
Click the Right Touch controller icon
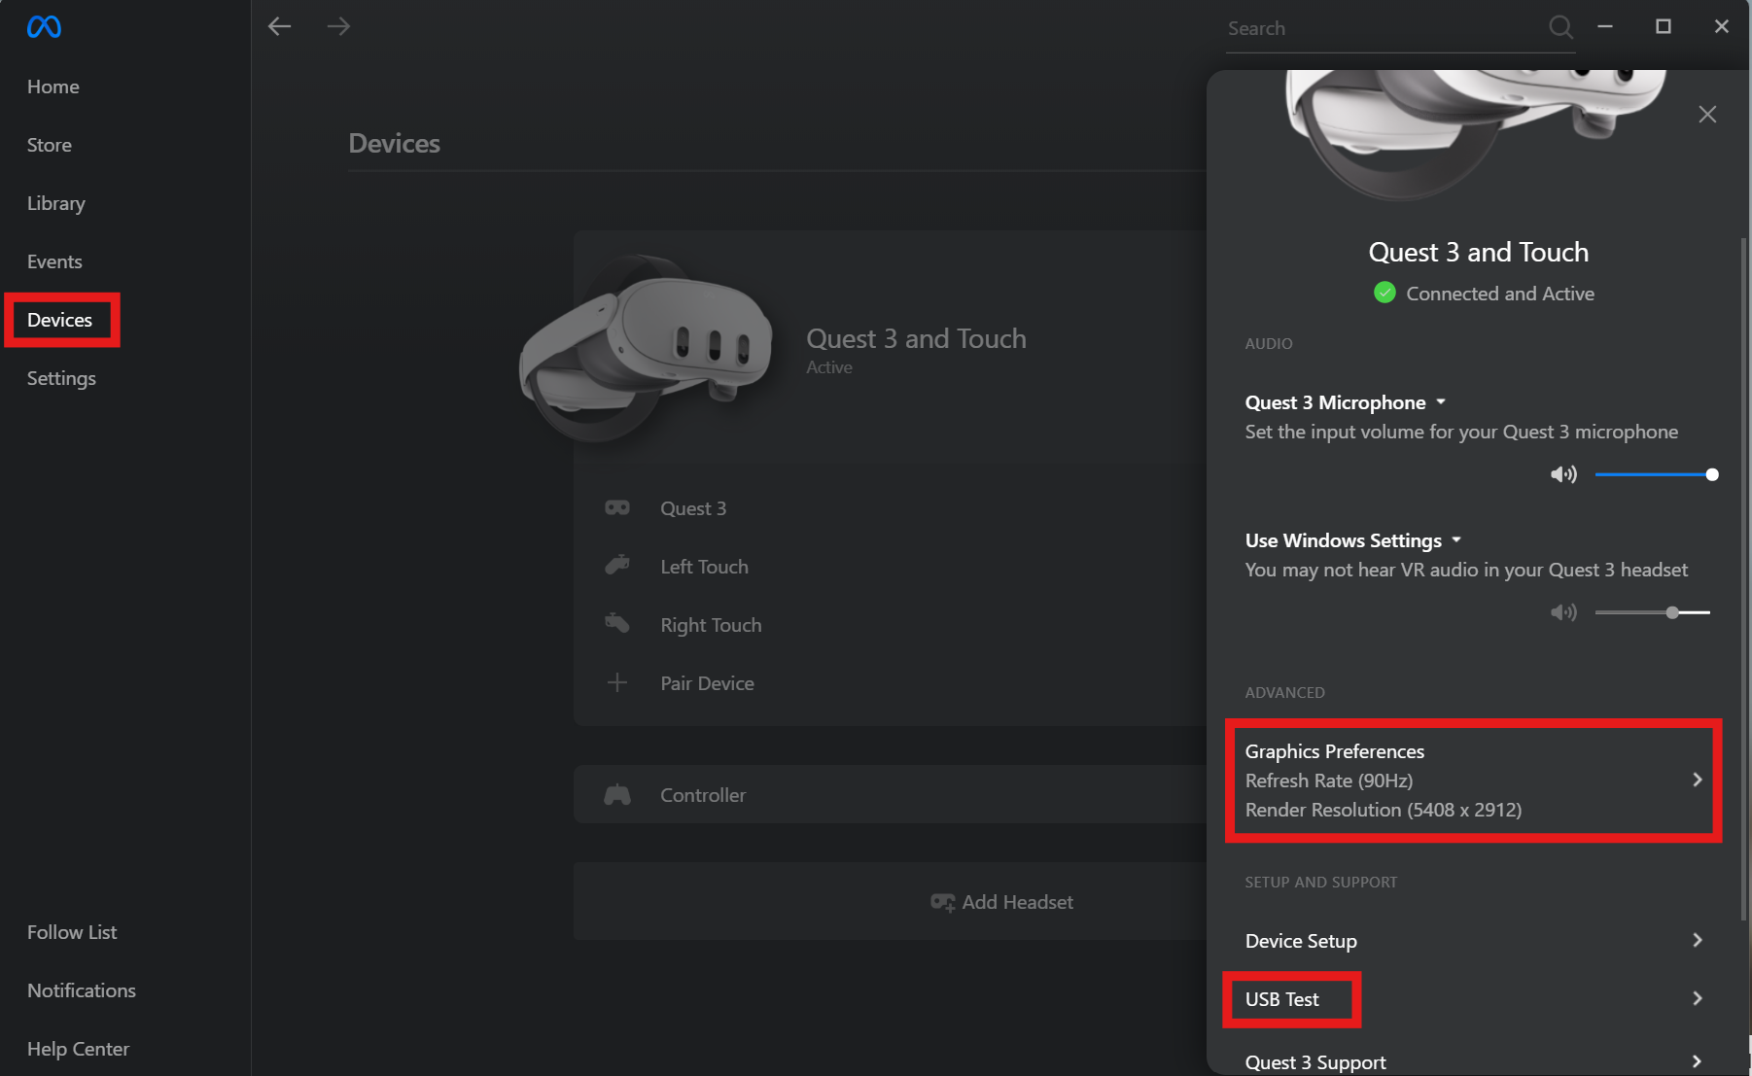(617, 623)
